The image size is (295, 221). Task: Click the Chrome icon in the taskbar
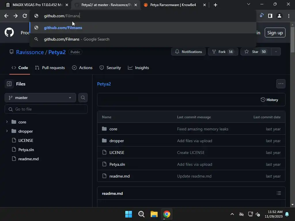(167, 214)
